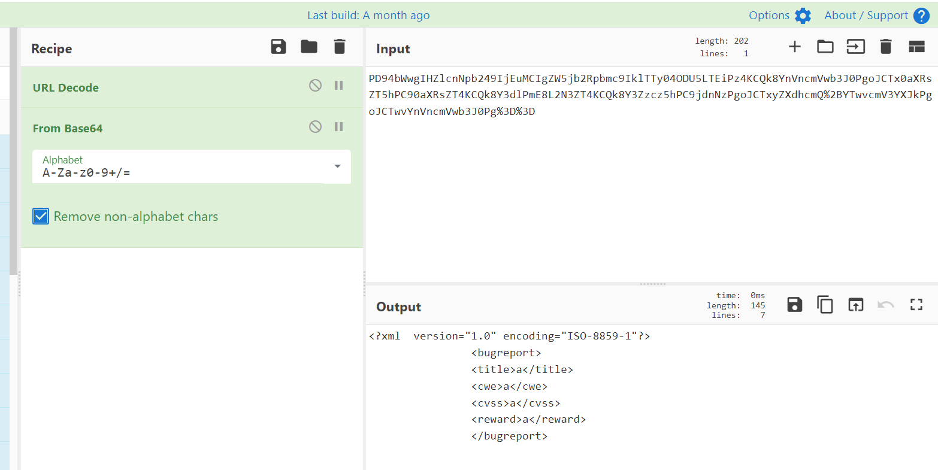Open folder as input
This screenshot has width=938, height=470.
coord(825,47)
